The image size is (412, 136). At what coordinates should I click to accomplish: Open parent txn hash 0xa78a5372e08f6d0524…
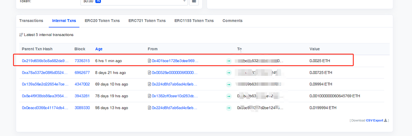point(45,73)
